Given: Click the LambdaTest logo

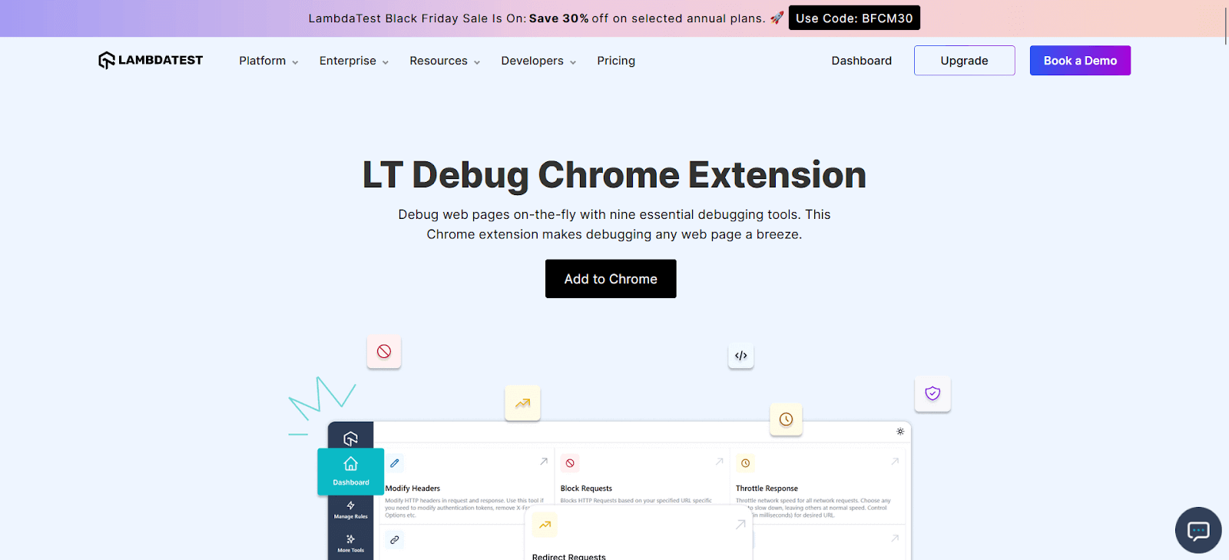Looking at the screenshot, I should coord(151,60).
